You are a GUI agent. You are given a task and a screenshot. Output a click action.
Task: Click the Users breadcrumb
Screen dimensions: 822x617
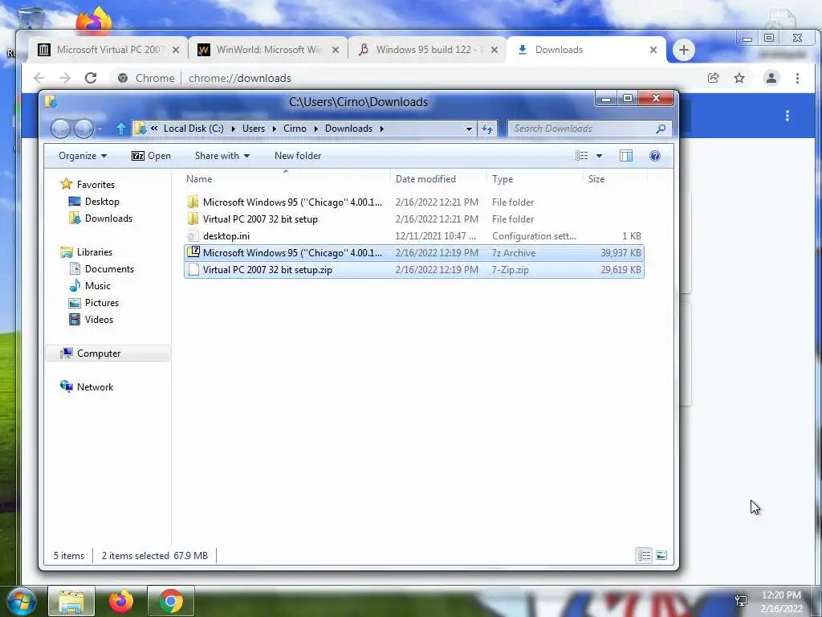(254, 129)
